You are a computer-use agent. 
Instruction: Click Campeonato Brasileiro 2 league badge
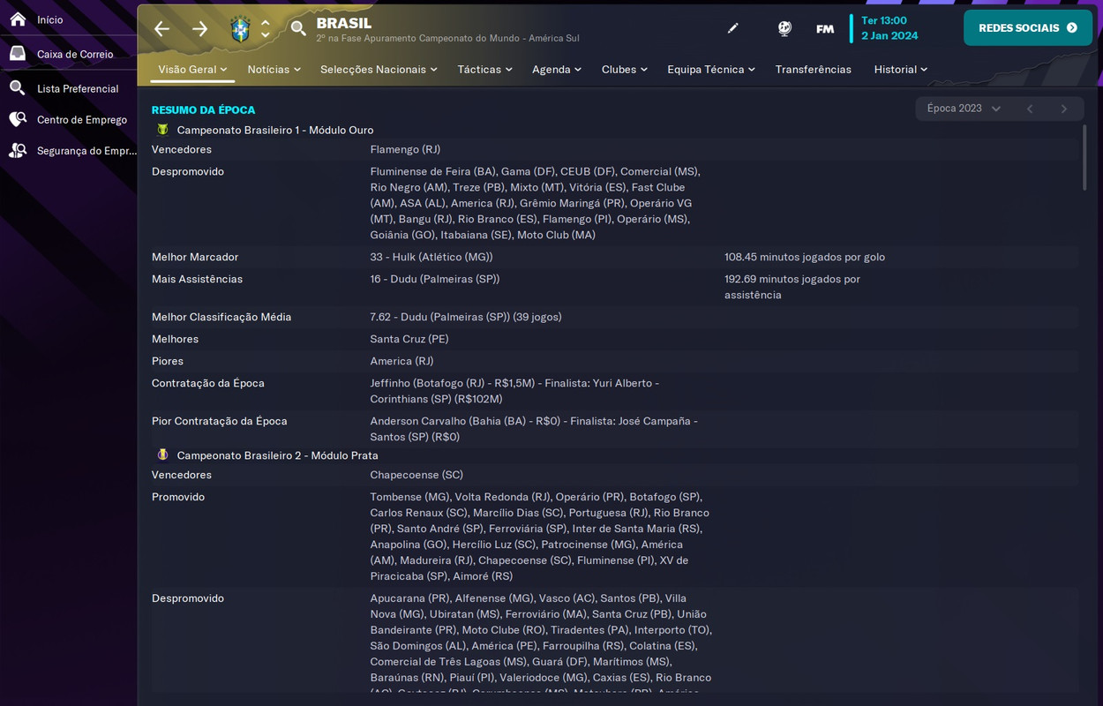click(162, 455)
